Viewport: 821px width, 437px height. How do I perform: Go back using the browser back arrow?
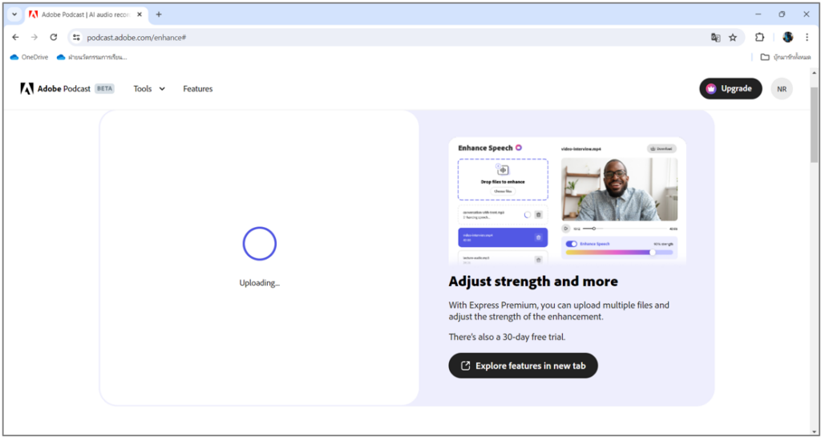tap(15, 37)
